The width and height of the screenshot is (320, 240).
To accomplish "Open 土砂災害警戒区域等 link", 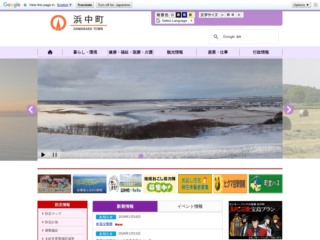I will pos(59,238).
